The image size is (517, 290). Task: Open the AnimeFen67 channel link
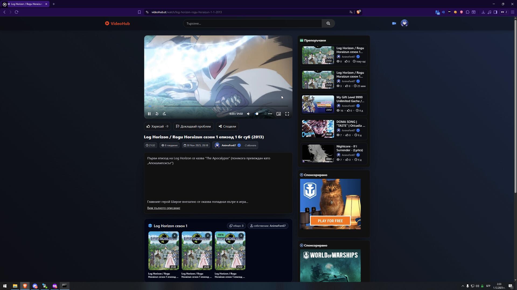click(229, 145)
